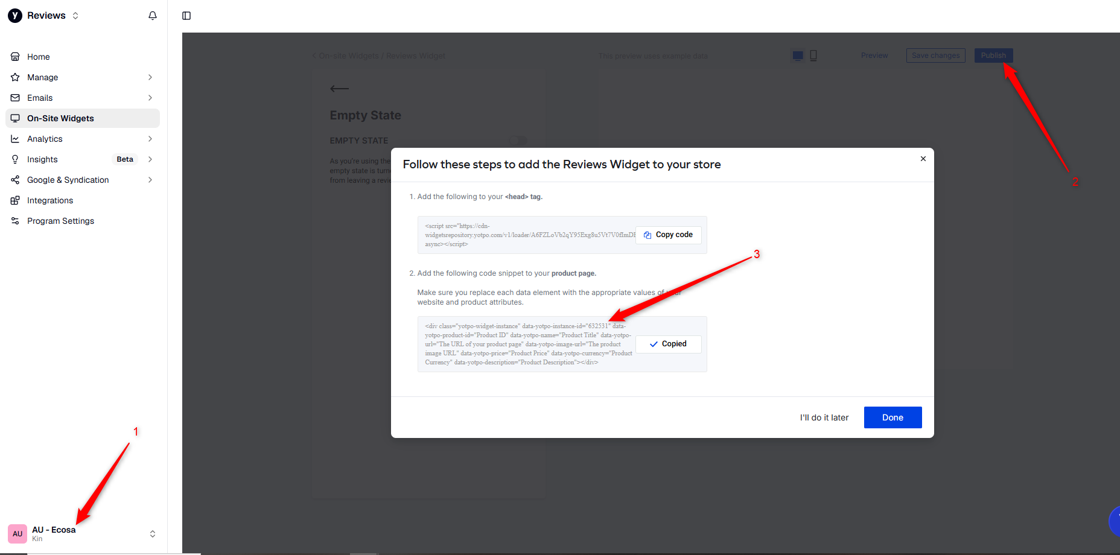Click the product page div snippet box
The width and height of the screenshot is (1120, 555).
pyautogui.click(x=562, y=344)
